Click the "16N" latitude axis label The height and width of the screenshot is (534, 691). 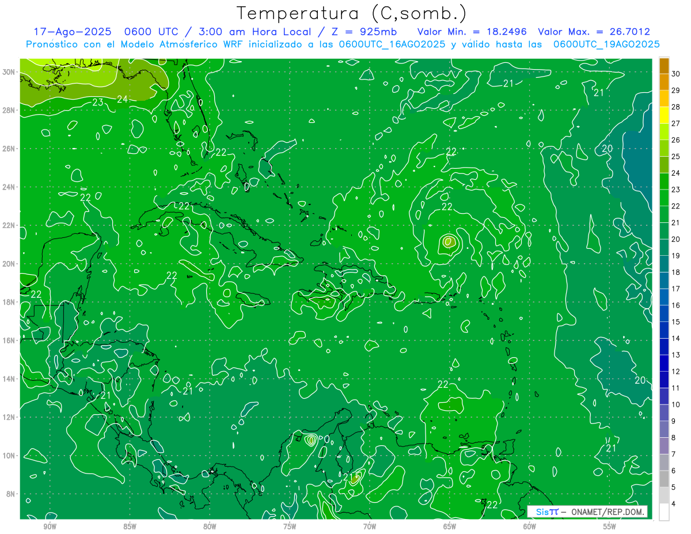[9, 340]
